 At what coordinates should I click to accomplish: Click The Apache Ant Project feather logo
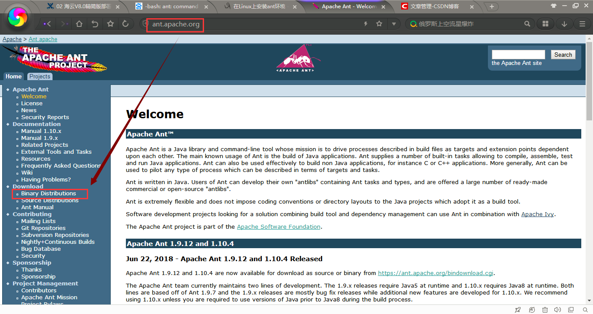click(x=54, y=59)
